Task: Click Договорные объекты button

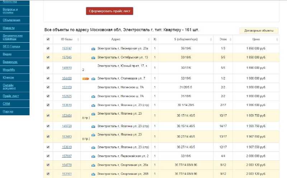Action: coord(259,30)
